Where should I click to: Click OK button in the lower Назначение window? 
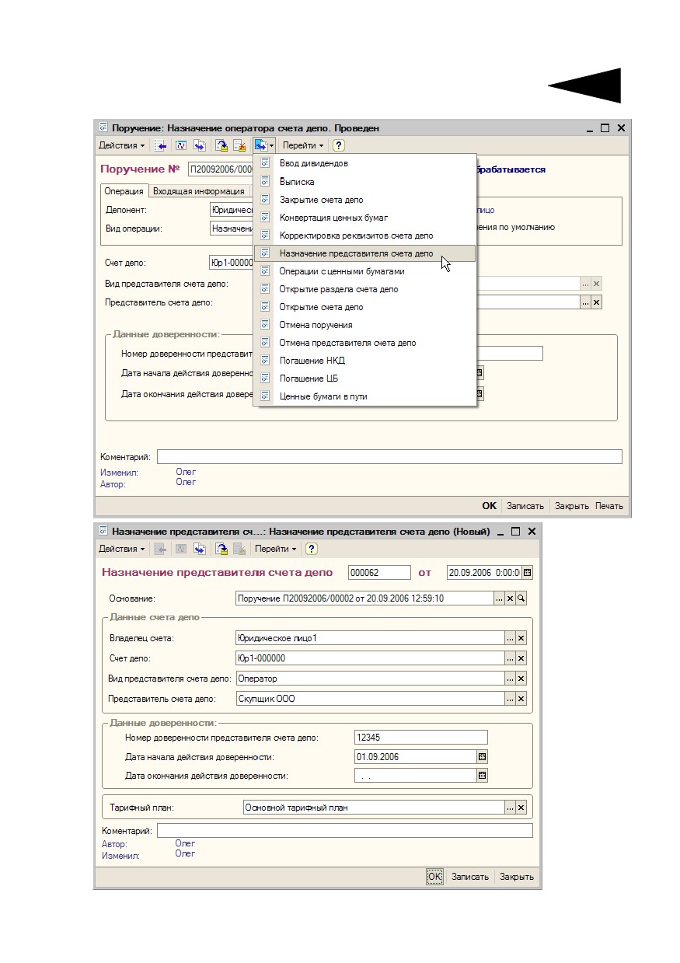click(x=434, y=877)
